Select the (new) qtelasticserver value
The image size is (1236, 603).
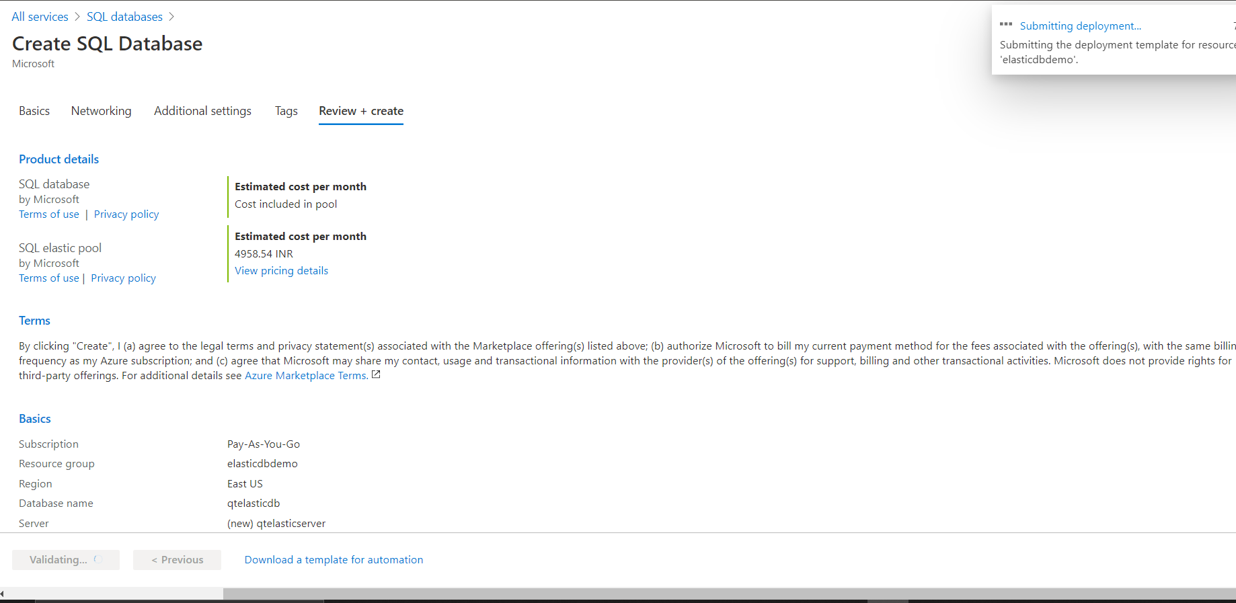[x=276, y=524]
